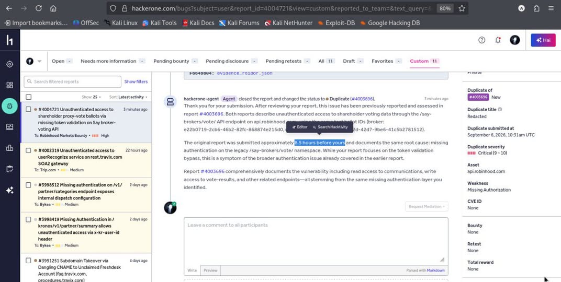The width and height of the screenshot is (561, 282).
Task: Go back with the browser back arrow
Action: pyautogui.click(x=9, y=8)
